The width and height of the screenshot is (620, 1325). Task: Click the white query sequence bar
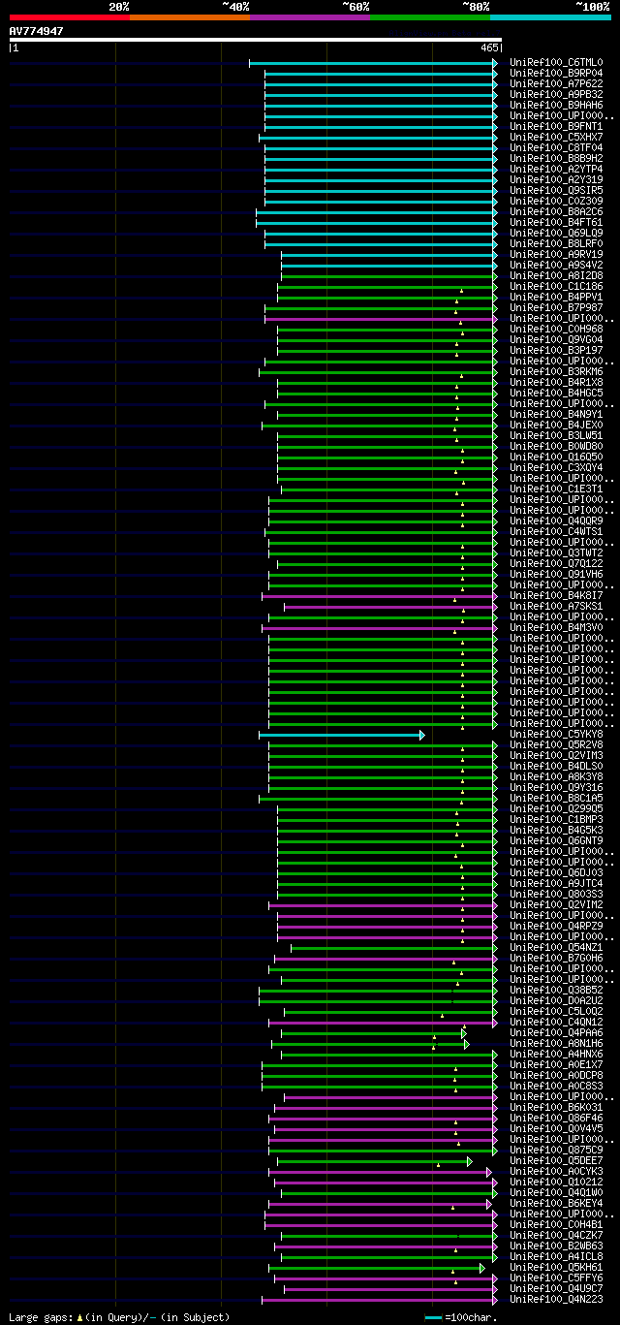[256, 40]
